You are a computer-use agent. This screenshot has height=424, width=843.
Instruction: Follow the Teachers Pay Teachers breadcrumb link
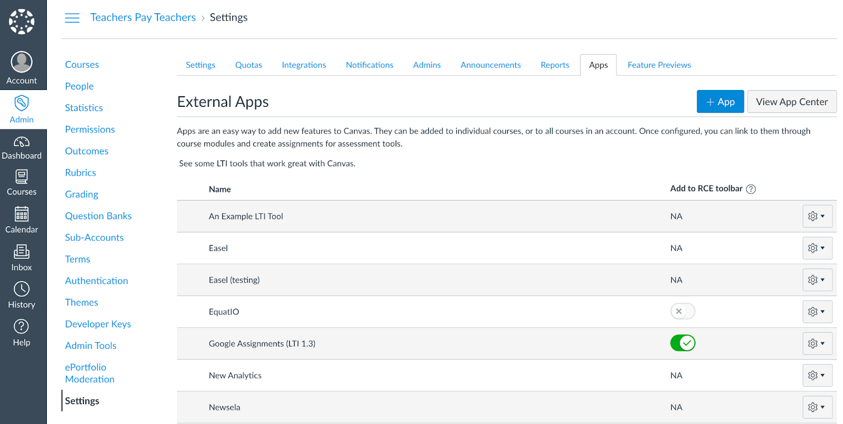tap(143, 17)
